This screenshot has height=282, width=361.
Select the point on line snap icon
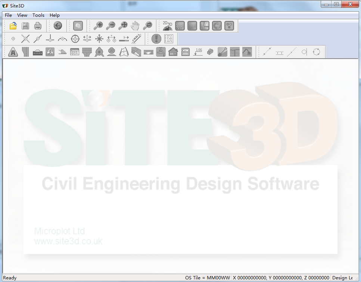tap(38, 39)
